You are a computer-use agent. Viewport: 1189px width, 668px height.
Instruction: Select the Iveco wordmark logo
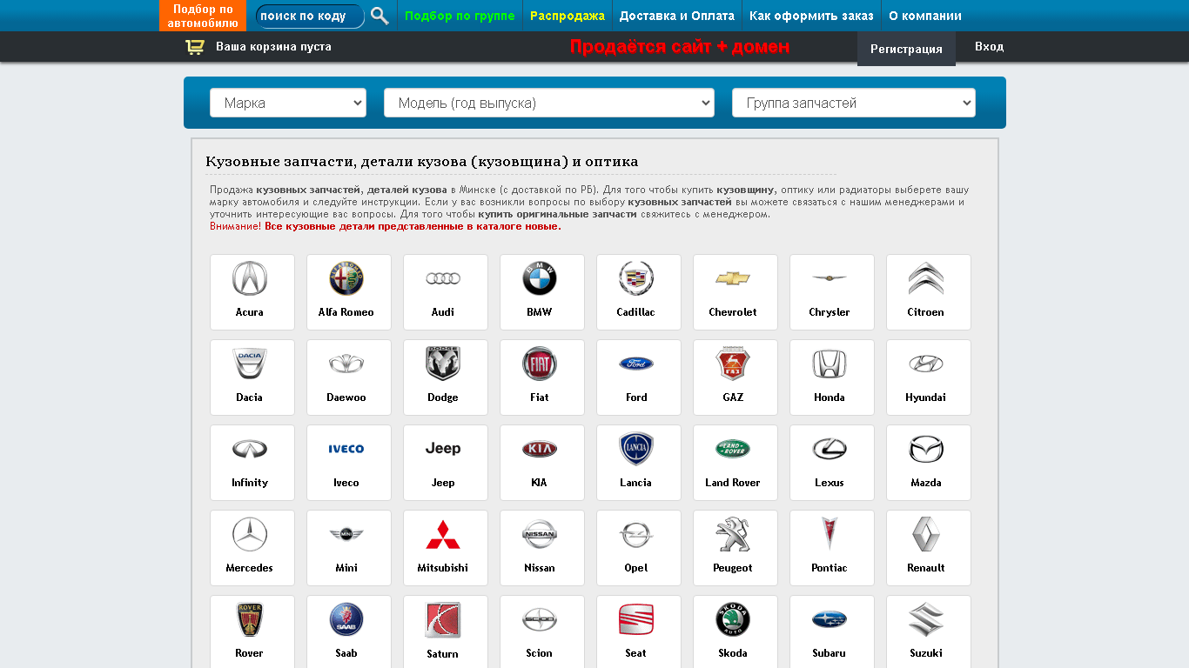(346, 449)
